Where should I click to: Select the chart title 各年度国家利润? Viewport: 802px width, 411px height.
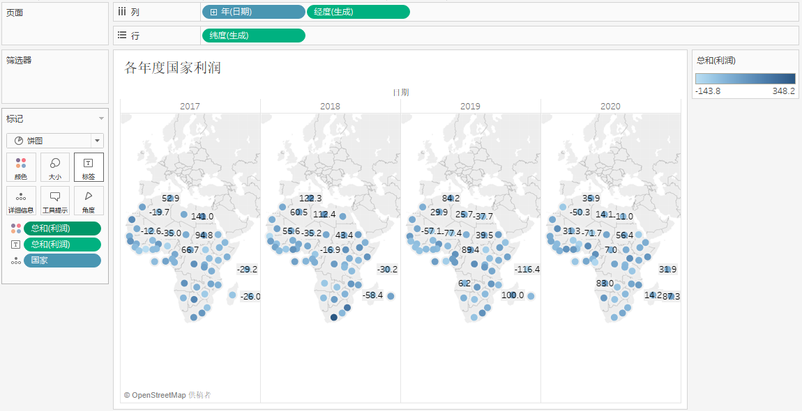[173, 68]
